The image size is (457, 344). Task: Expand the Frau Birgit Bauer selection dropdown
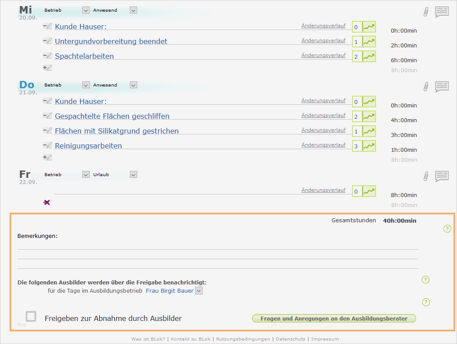(199, 290)
